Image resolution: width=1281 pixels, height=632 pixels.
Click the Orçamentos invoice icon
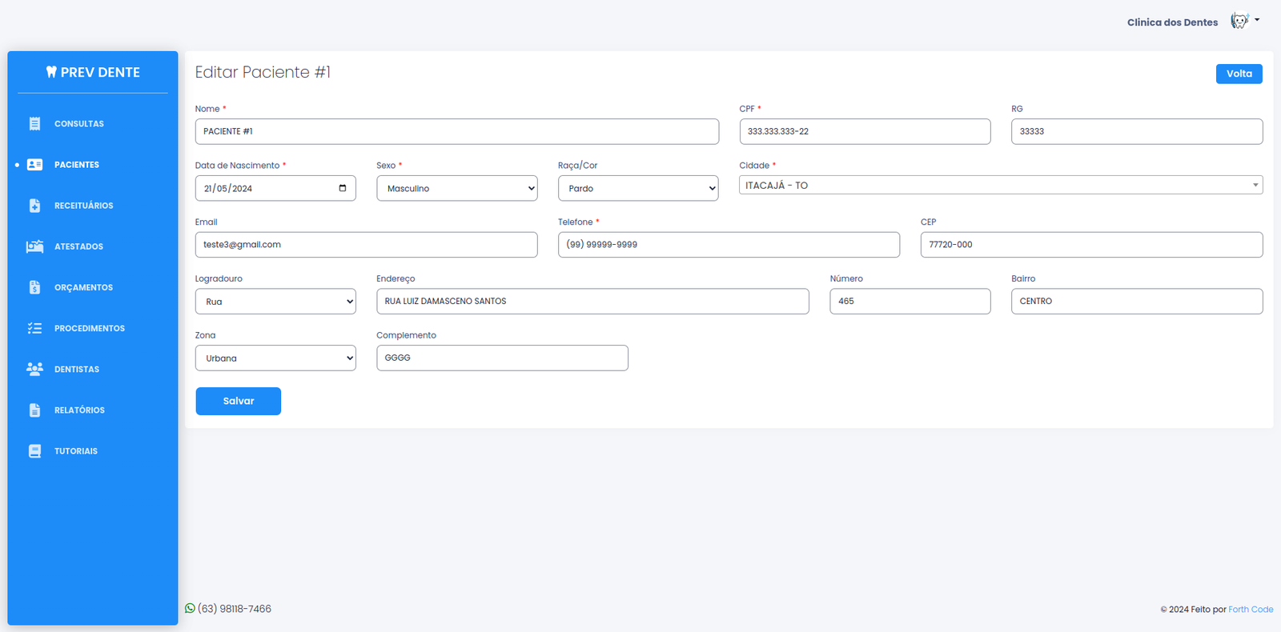pyautogui.click(x=34, y=287)
